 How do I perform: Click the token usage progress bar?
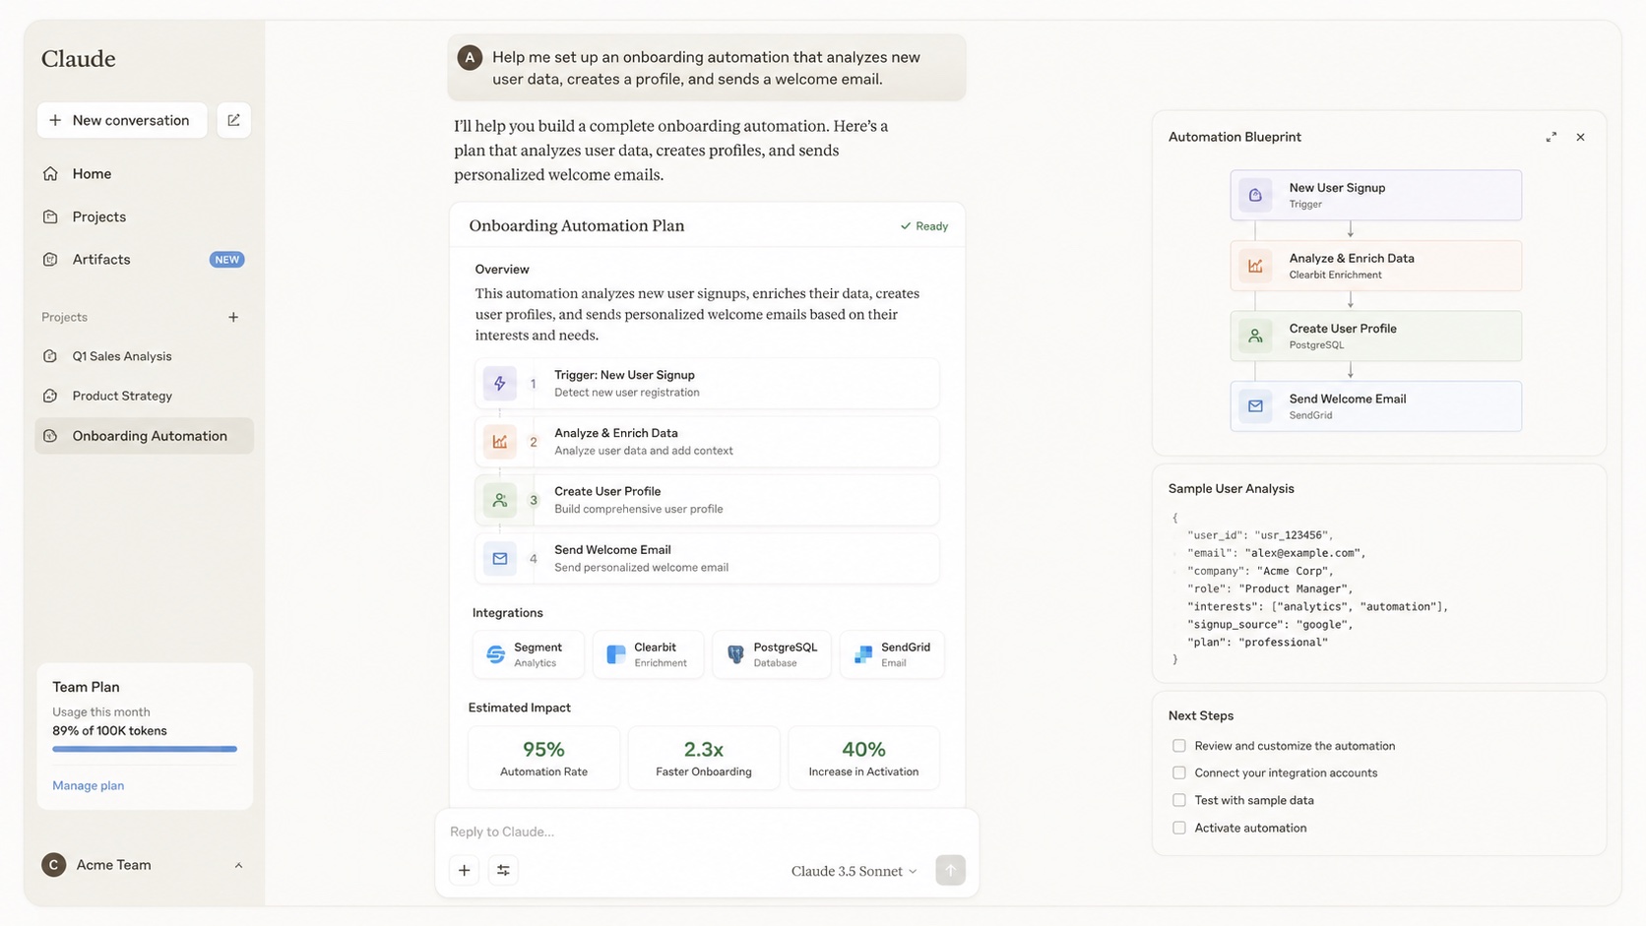point(145,749)
